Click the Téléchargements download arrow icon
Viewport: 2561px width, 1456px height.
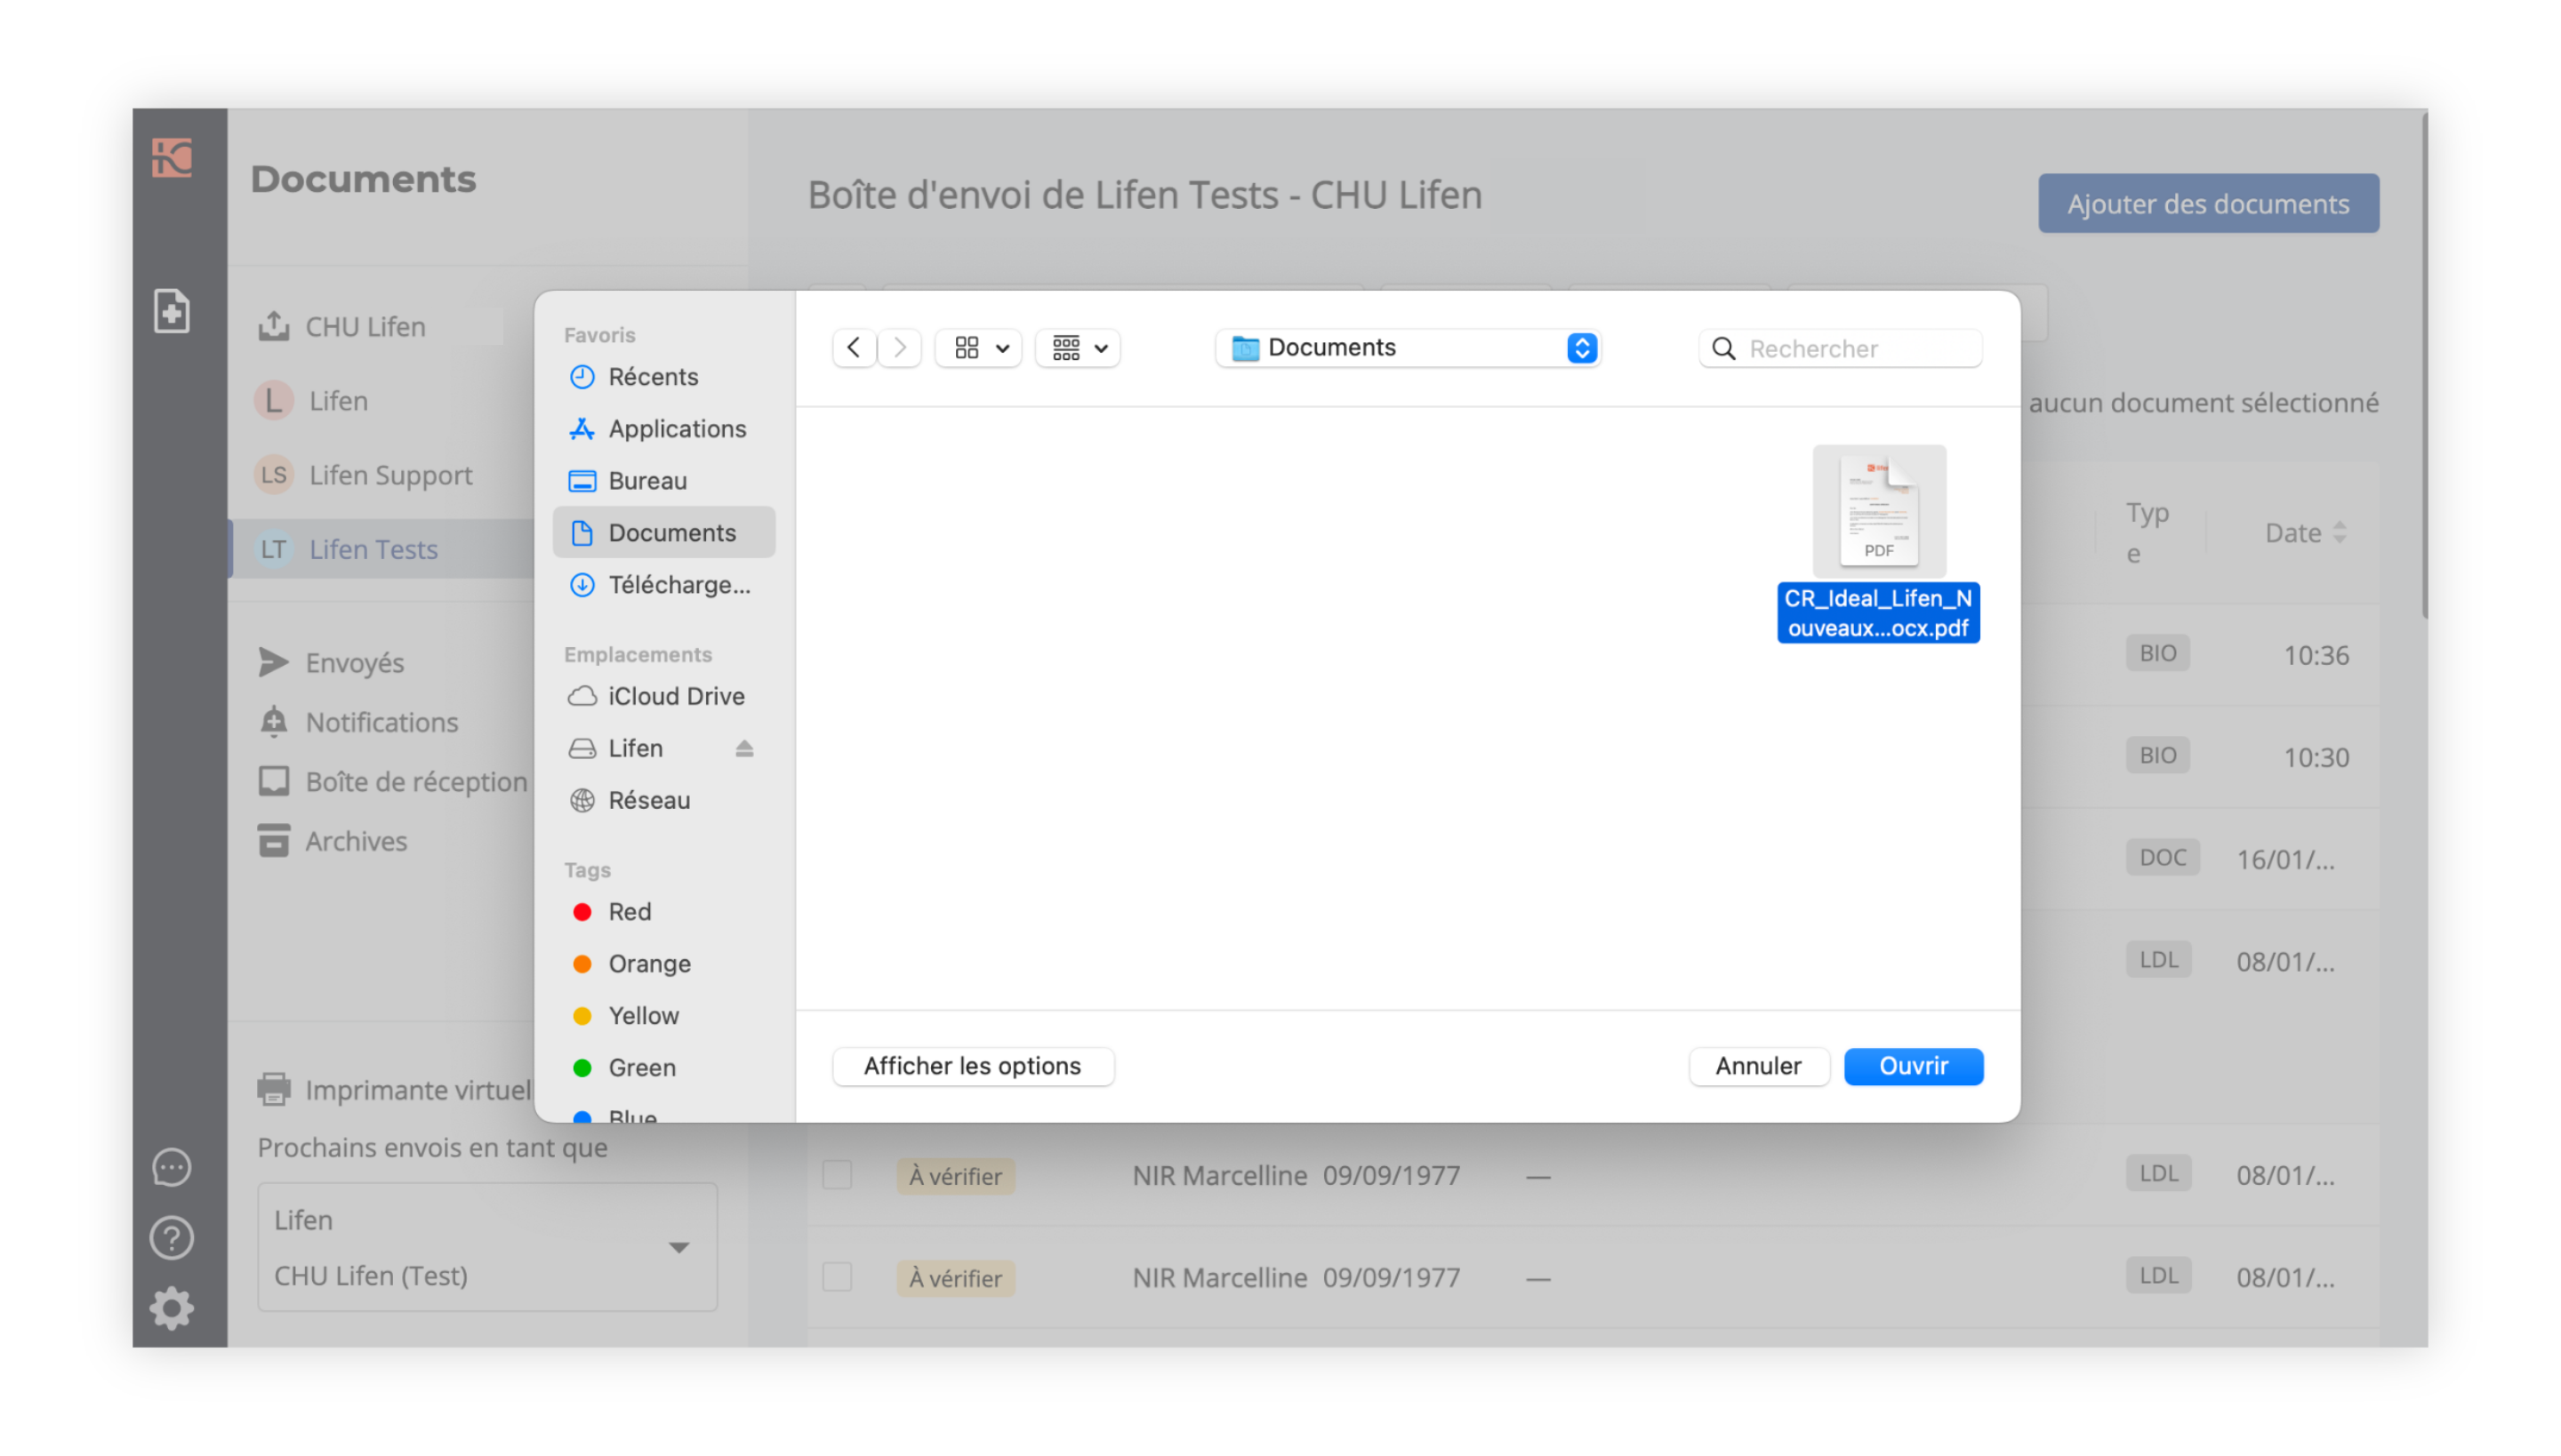[582, 584]
